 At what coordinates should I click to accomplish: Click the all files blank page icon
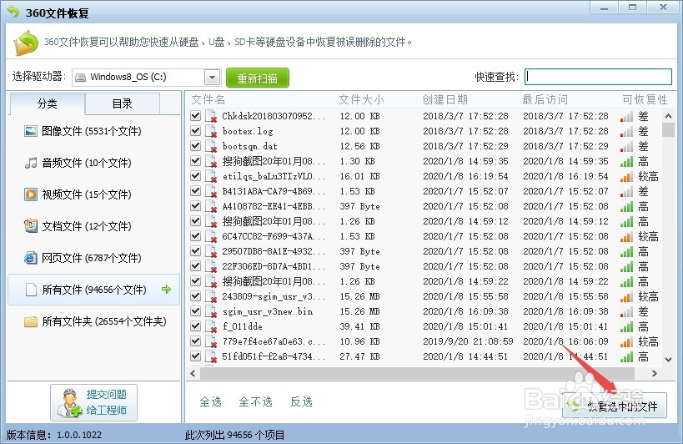(31, 290)
